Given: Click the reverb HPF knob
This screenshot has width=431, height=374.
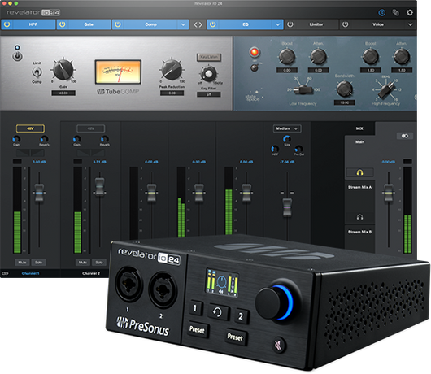Looking at the screenshot, I should click(275, 150).
